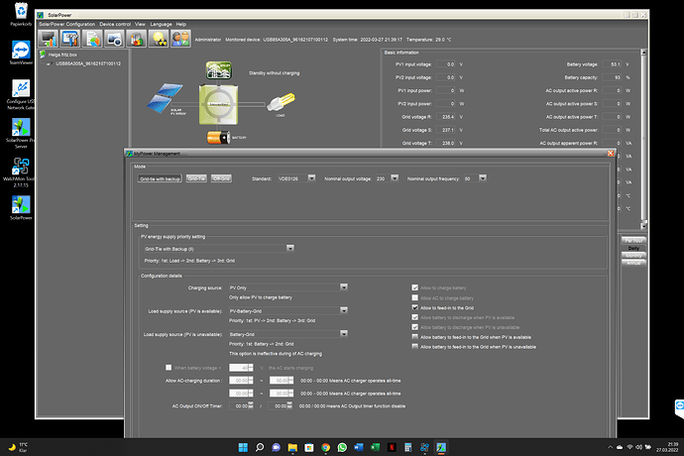
Task: Click the Basic information vertical scrollbar
Action: point(643,139)
